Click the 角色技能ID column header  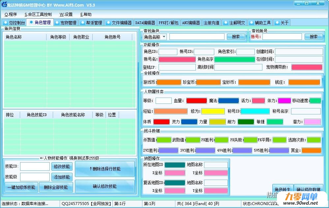[x=37, y=115]
